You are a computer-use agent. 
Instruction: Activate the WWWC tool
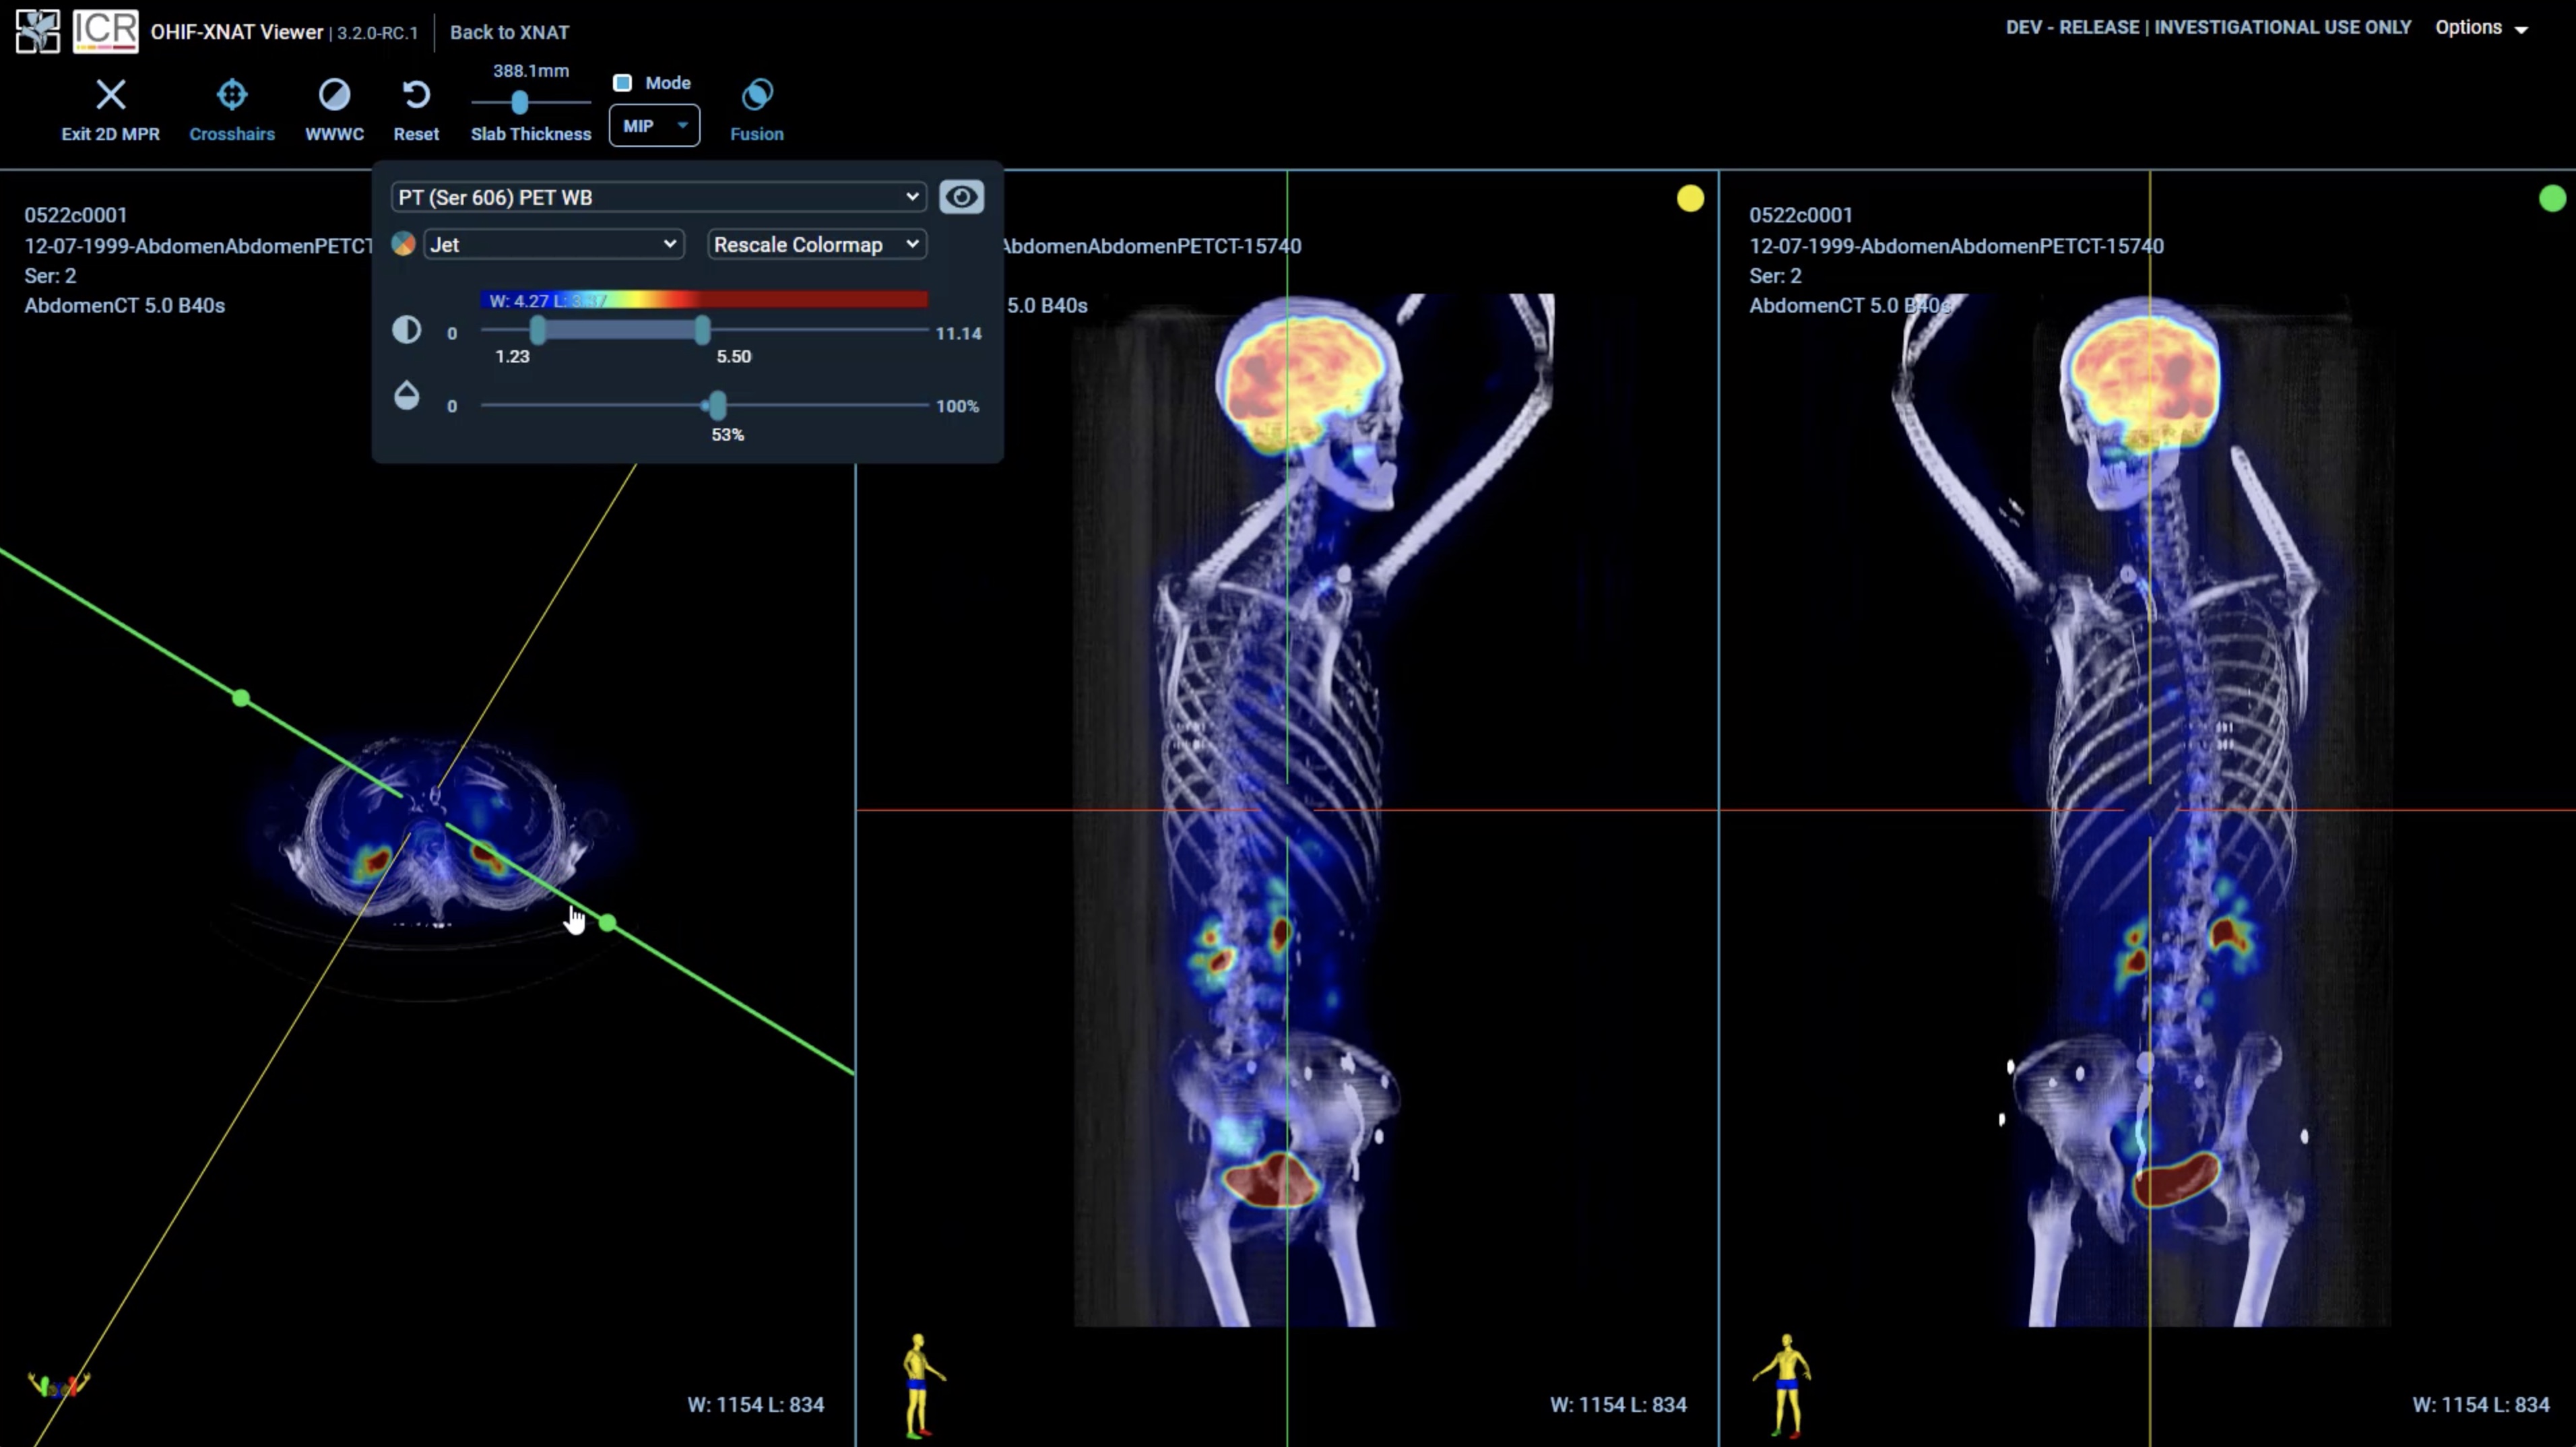[x=334, y=95]
